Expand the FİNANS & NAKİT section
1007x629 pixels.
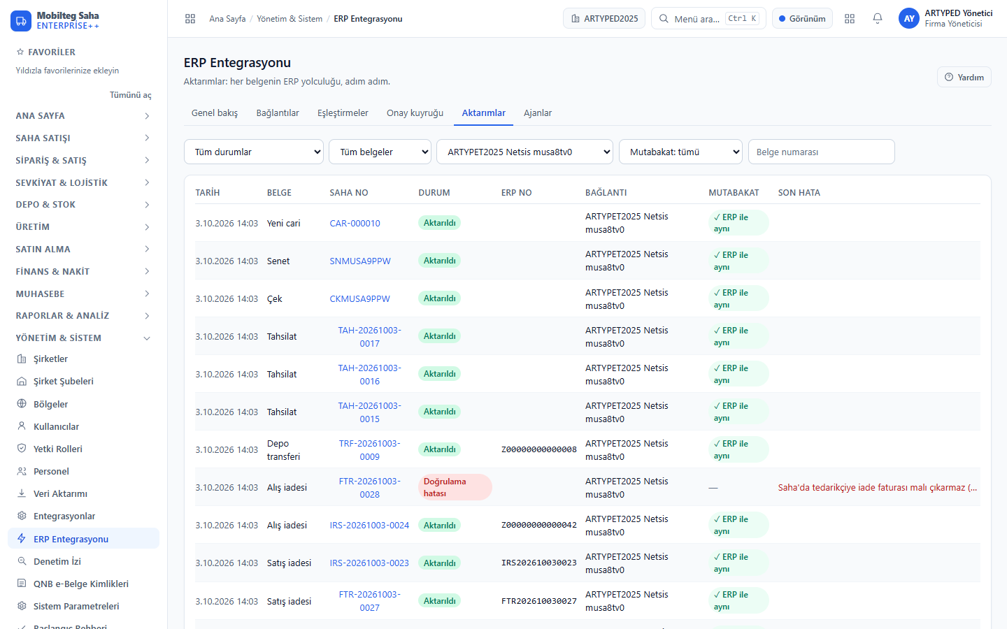click(83, 272)
